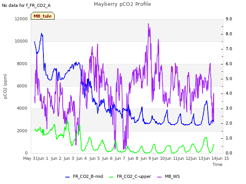Click the Jun 5 date label
Screen dimensions: 246x184
pos(95,158)
